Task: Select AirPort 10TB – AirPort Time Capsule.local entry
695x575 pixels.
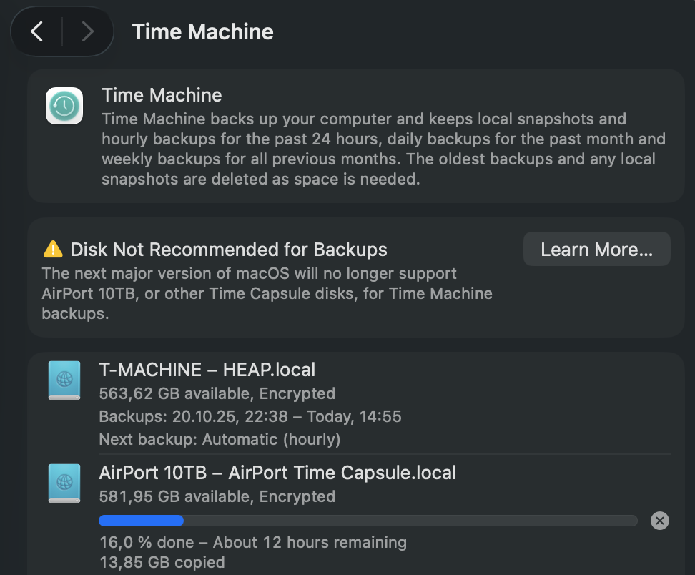Action: 277,473
